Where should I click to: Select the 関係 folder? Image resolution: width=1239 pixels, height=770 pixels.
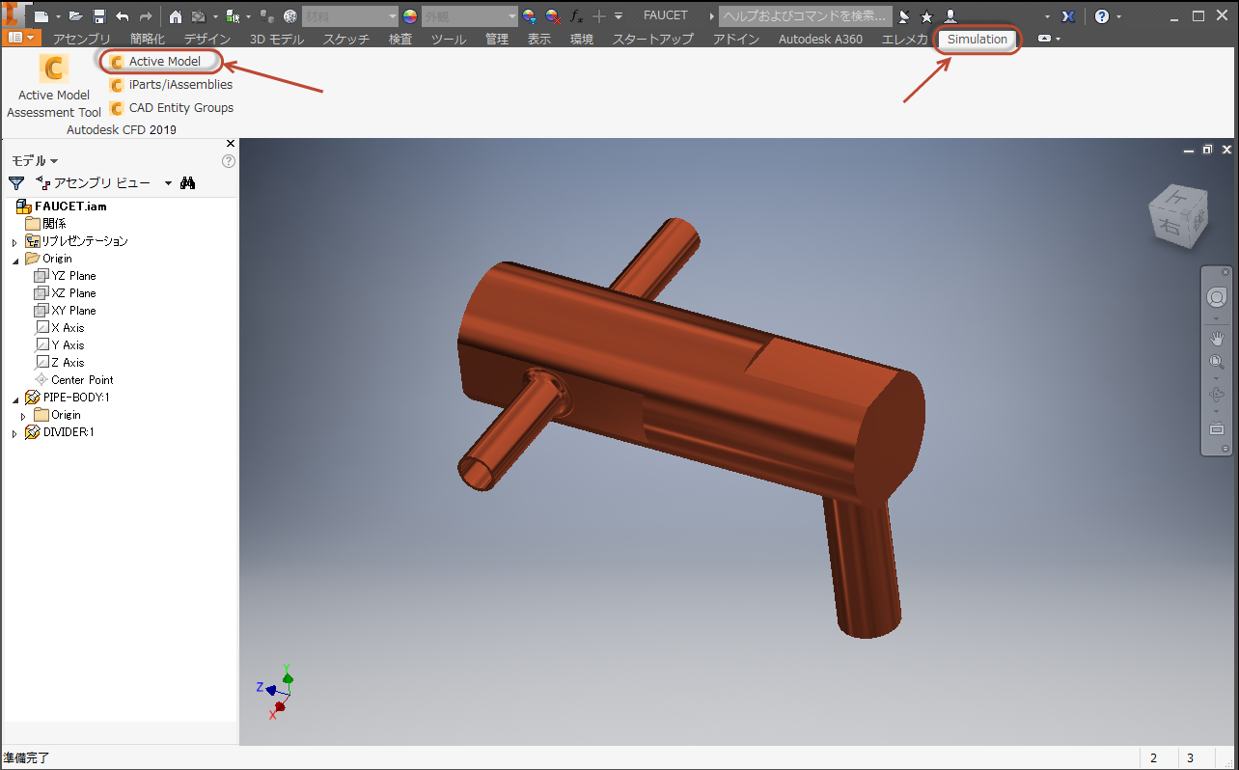tap(45, 224)
